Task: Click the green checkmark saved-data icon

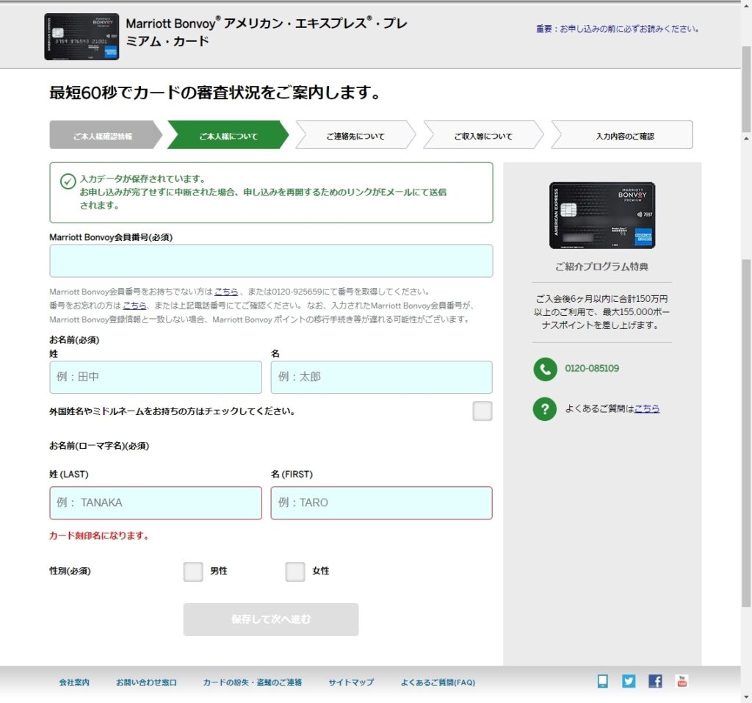Action: point(68,181)
